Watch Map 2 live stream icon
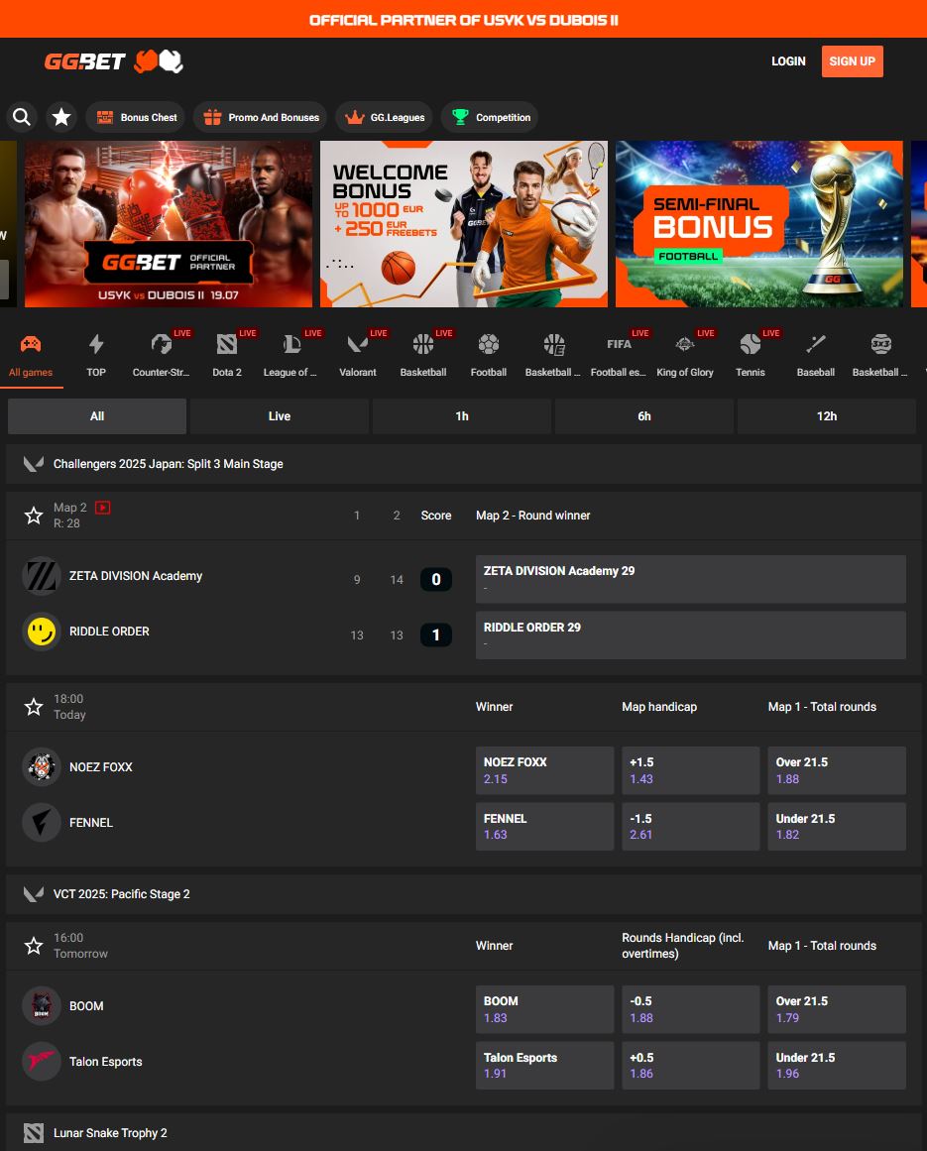927x1151 pixels. pyautogui.click(x=103, y=508)
